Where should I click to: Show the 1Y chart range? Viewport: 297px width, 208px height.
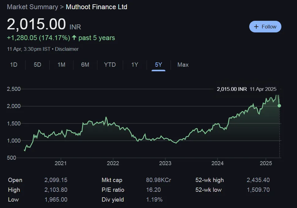point(135,65)
